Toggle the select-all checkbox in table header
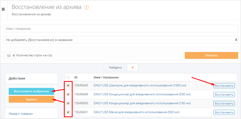Viewport: 241px width, 119px height. pos(68,77)
